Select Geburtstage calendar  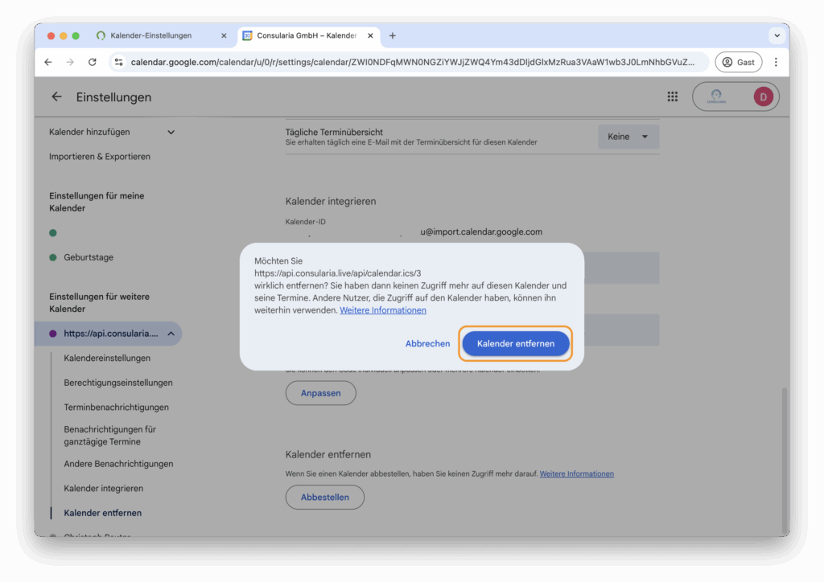pyautogui.click(x=89, y=257)
